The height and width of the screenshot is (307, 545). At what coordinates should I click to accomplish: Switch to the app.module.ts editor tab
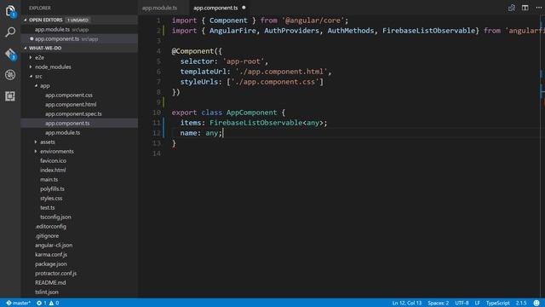(x=159, y=8)
